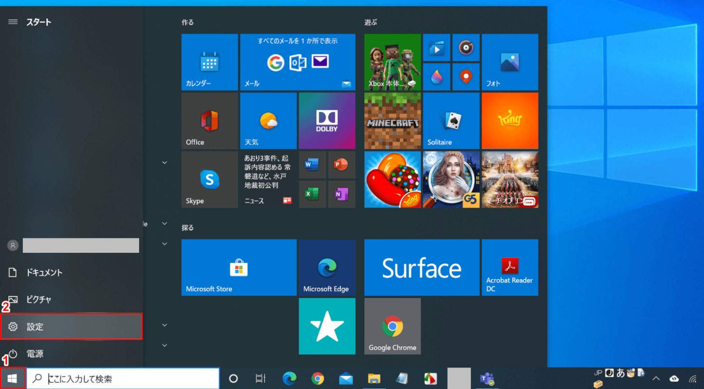Screen dimensions: 704x389
Task: Open Word from the small Office tiles
Action: [x=312, y=165]
